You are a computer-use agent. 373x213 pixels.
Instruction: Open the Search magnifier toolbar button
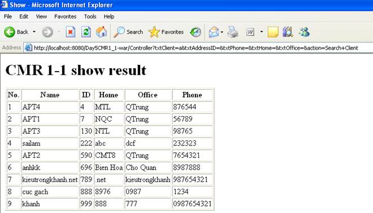point(128,32)
